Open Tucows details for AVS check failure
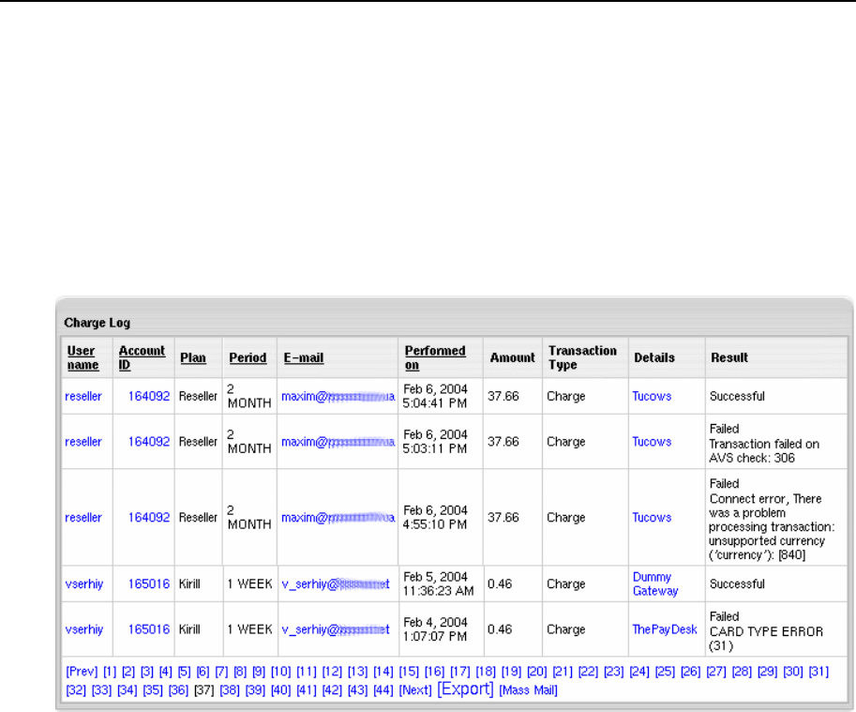The image size is (856, 712). coord(652,442)
